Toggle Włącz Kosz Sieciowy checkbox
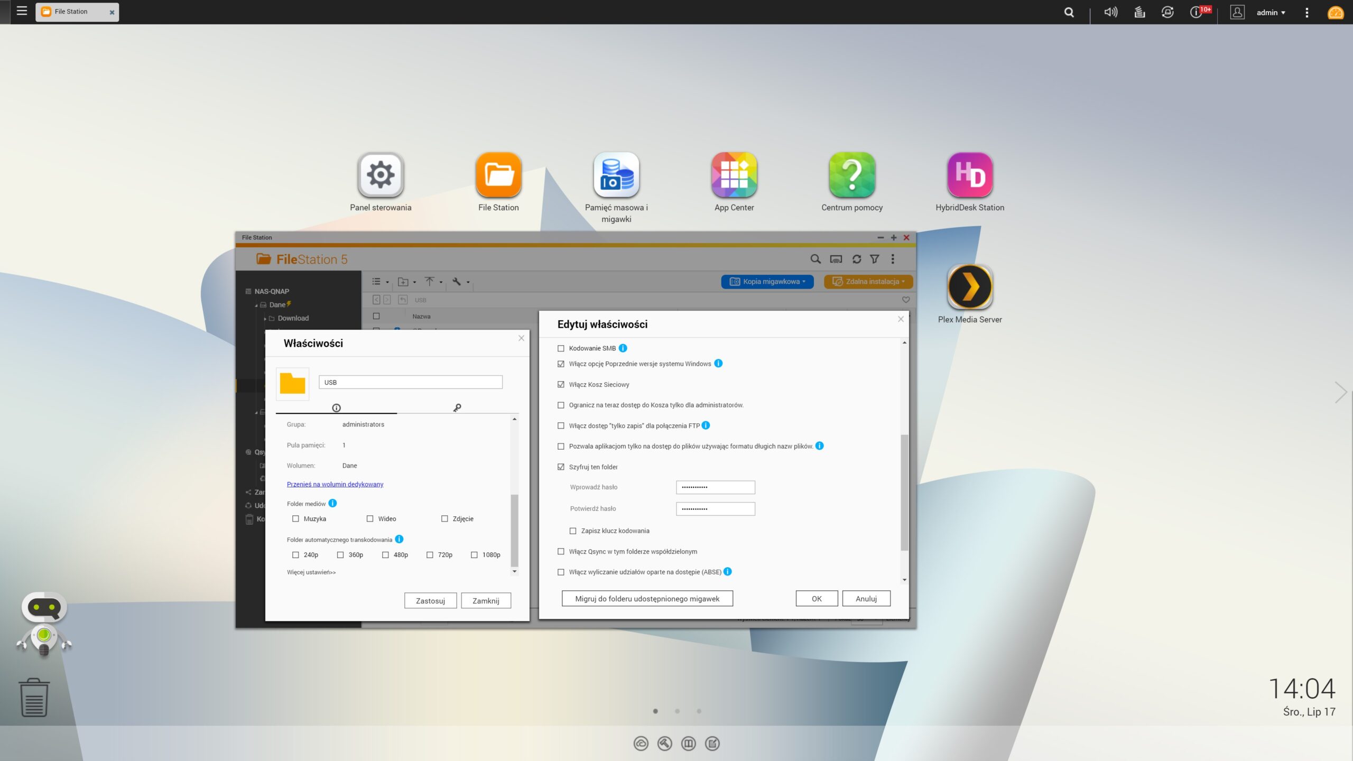Image resolution: width=1353 pixels, height=761 pixels. pyautogui.click(x=561, y=384)
